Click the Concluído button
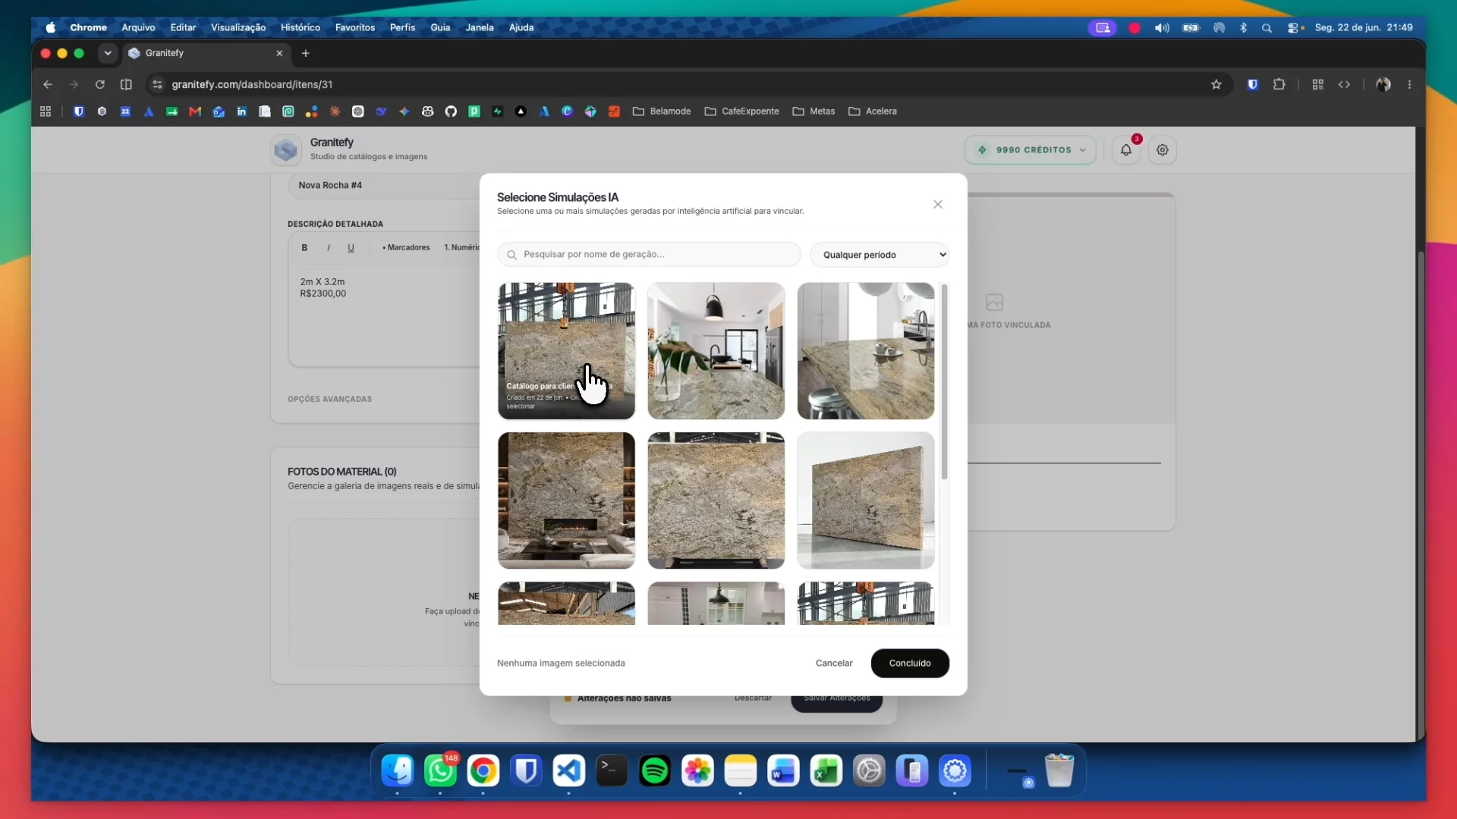 pos(910,663)
